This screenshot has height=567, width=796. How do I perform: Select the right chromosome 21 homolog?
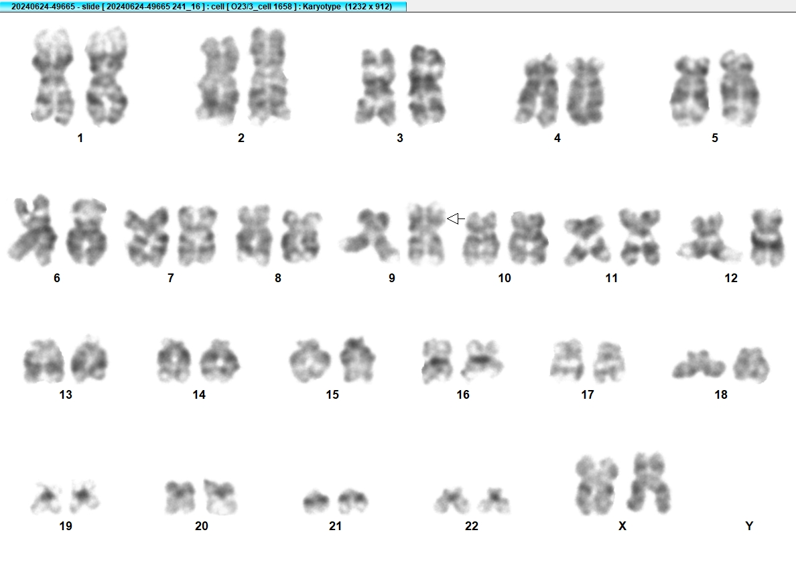353,501
